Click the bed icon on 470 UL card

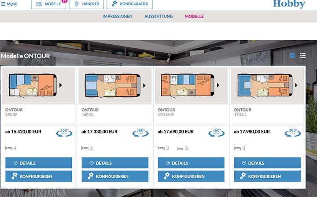pyautogui.click(x=237, y=148)
